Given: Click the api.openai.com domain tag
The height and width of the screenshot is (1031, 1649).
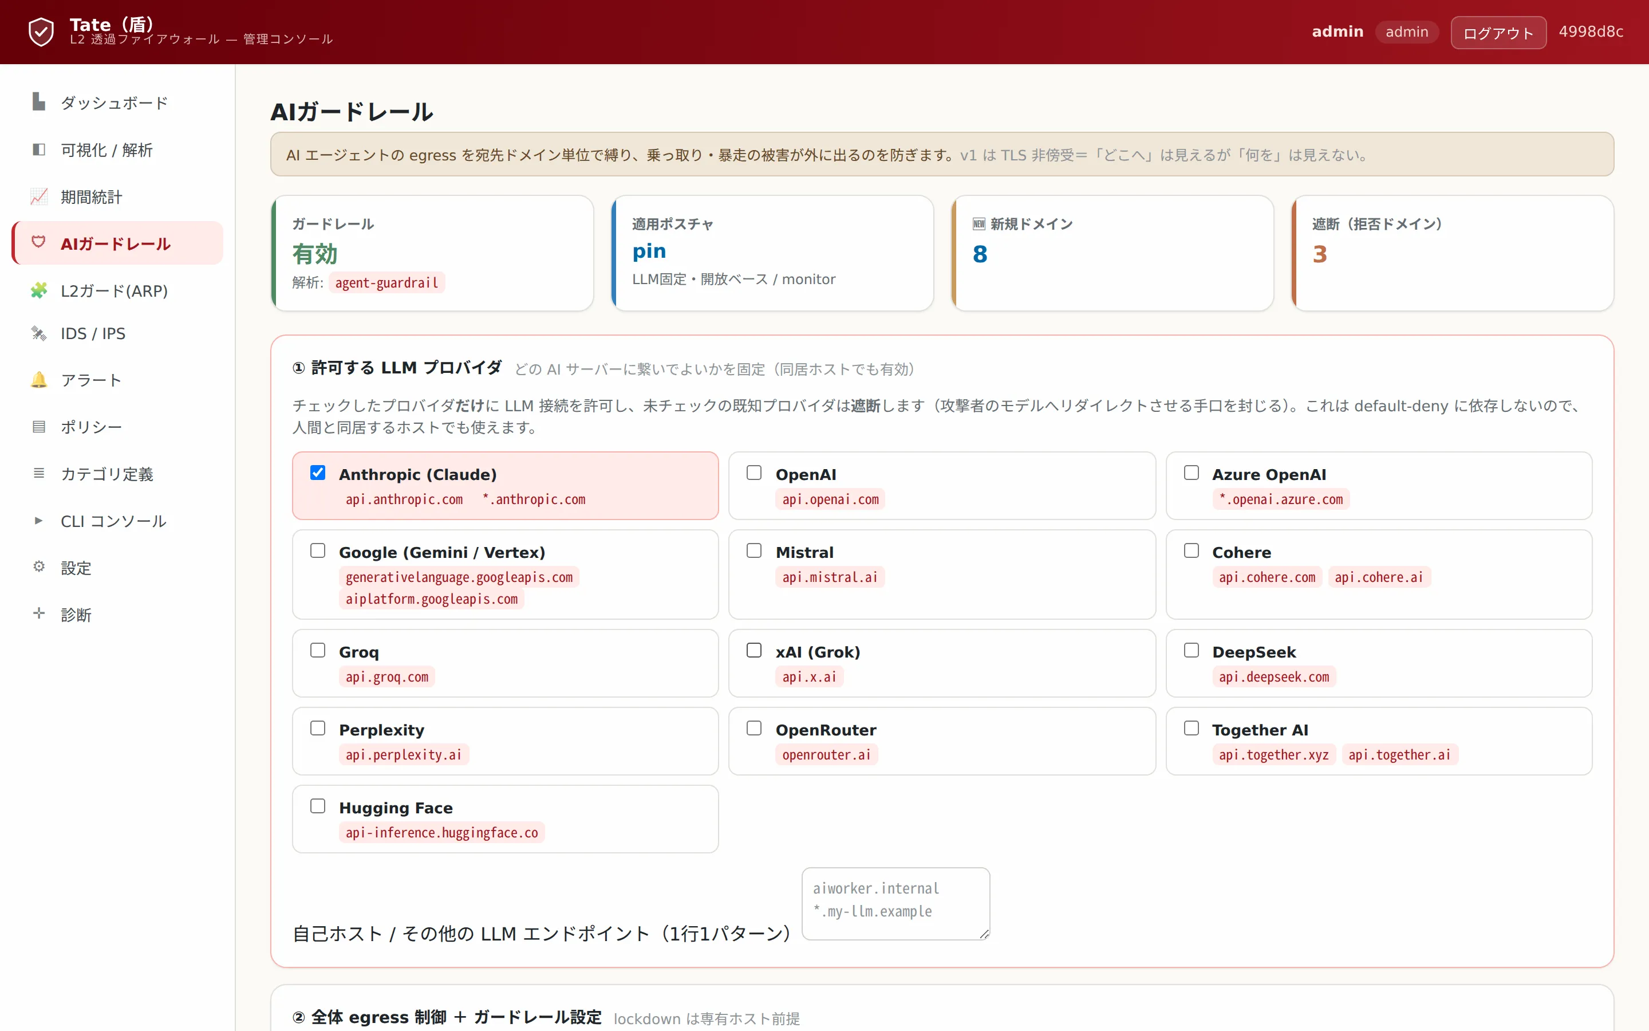Looking at the screenshot, I should 830,499.
